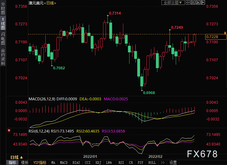Click the DIFF:0.0009 value
Screen dimensions: 227x165
pos(67,99)
